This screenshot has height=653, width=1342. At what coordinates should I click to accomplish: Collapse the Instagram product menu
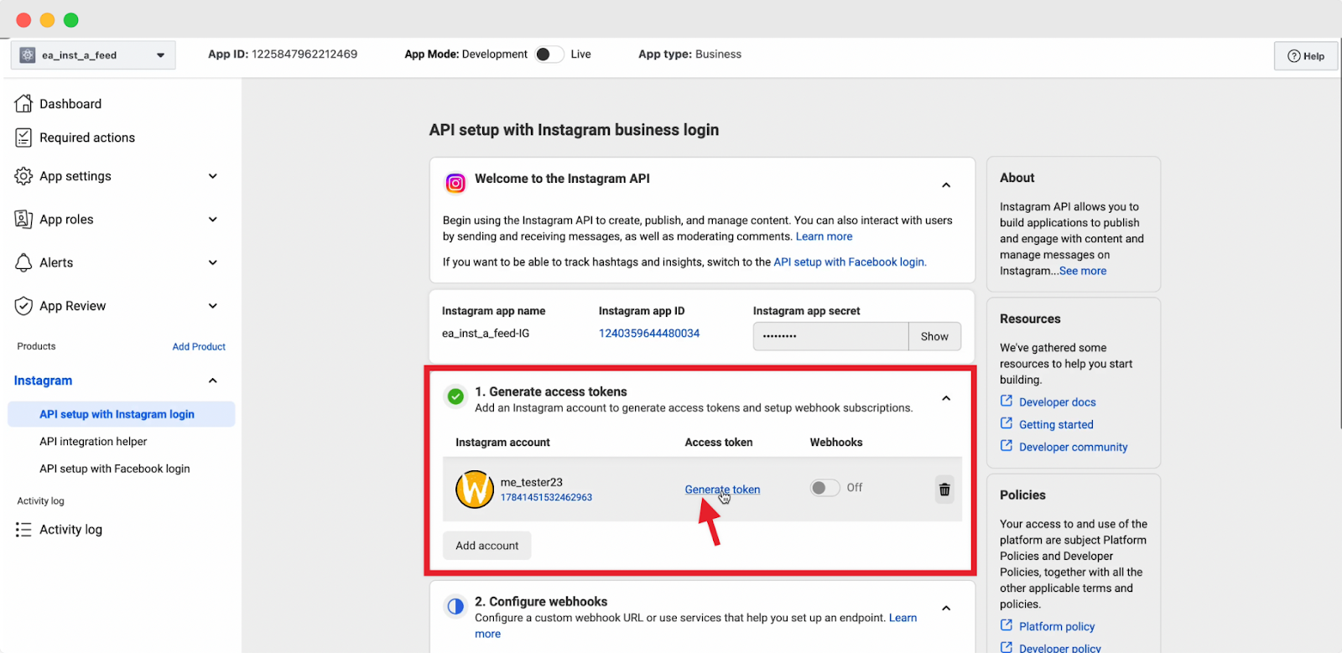tap(212, 381)
